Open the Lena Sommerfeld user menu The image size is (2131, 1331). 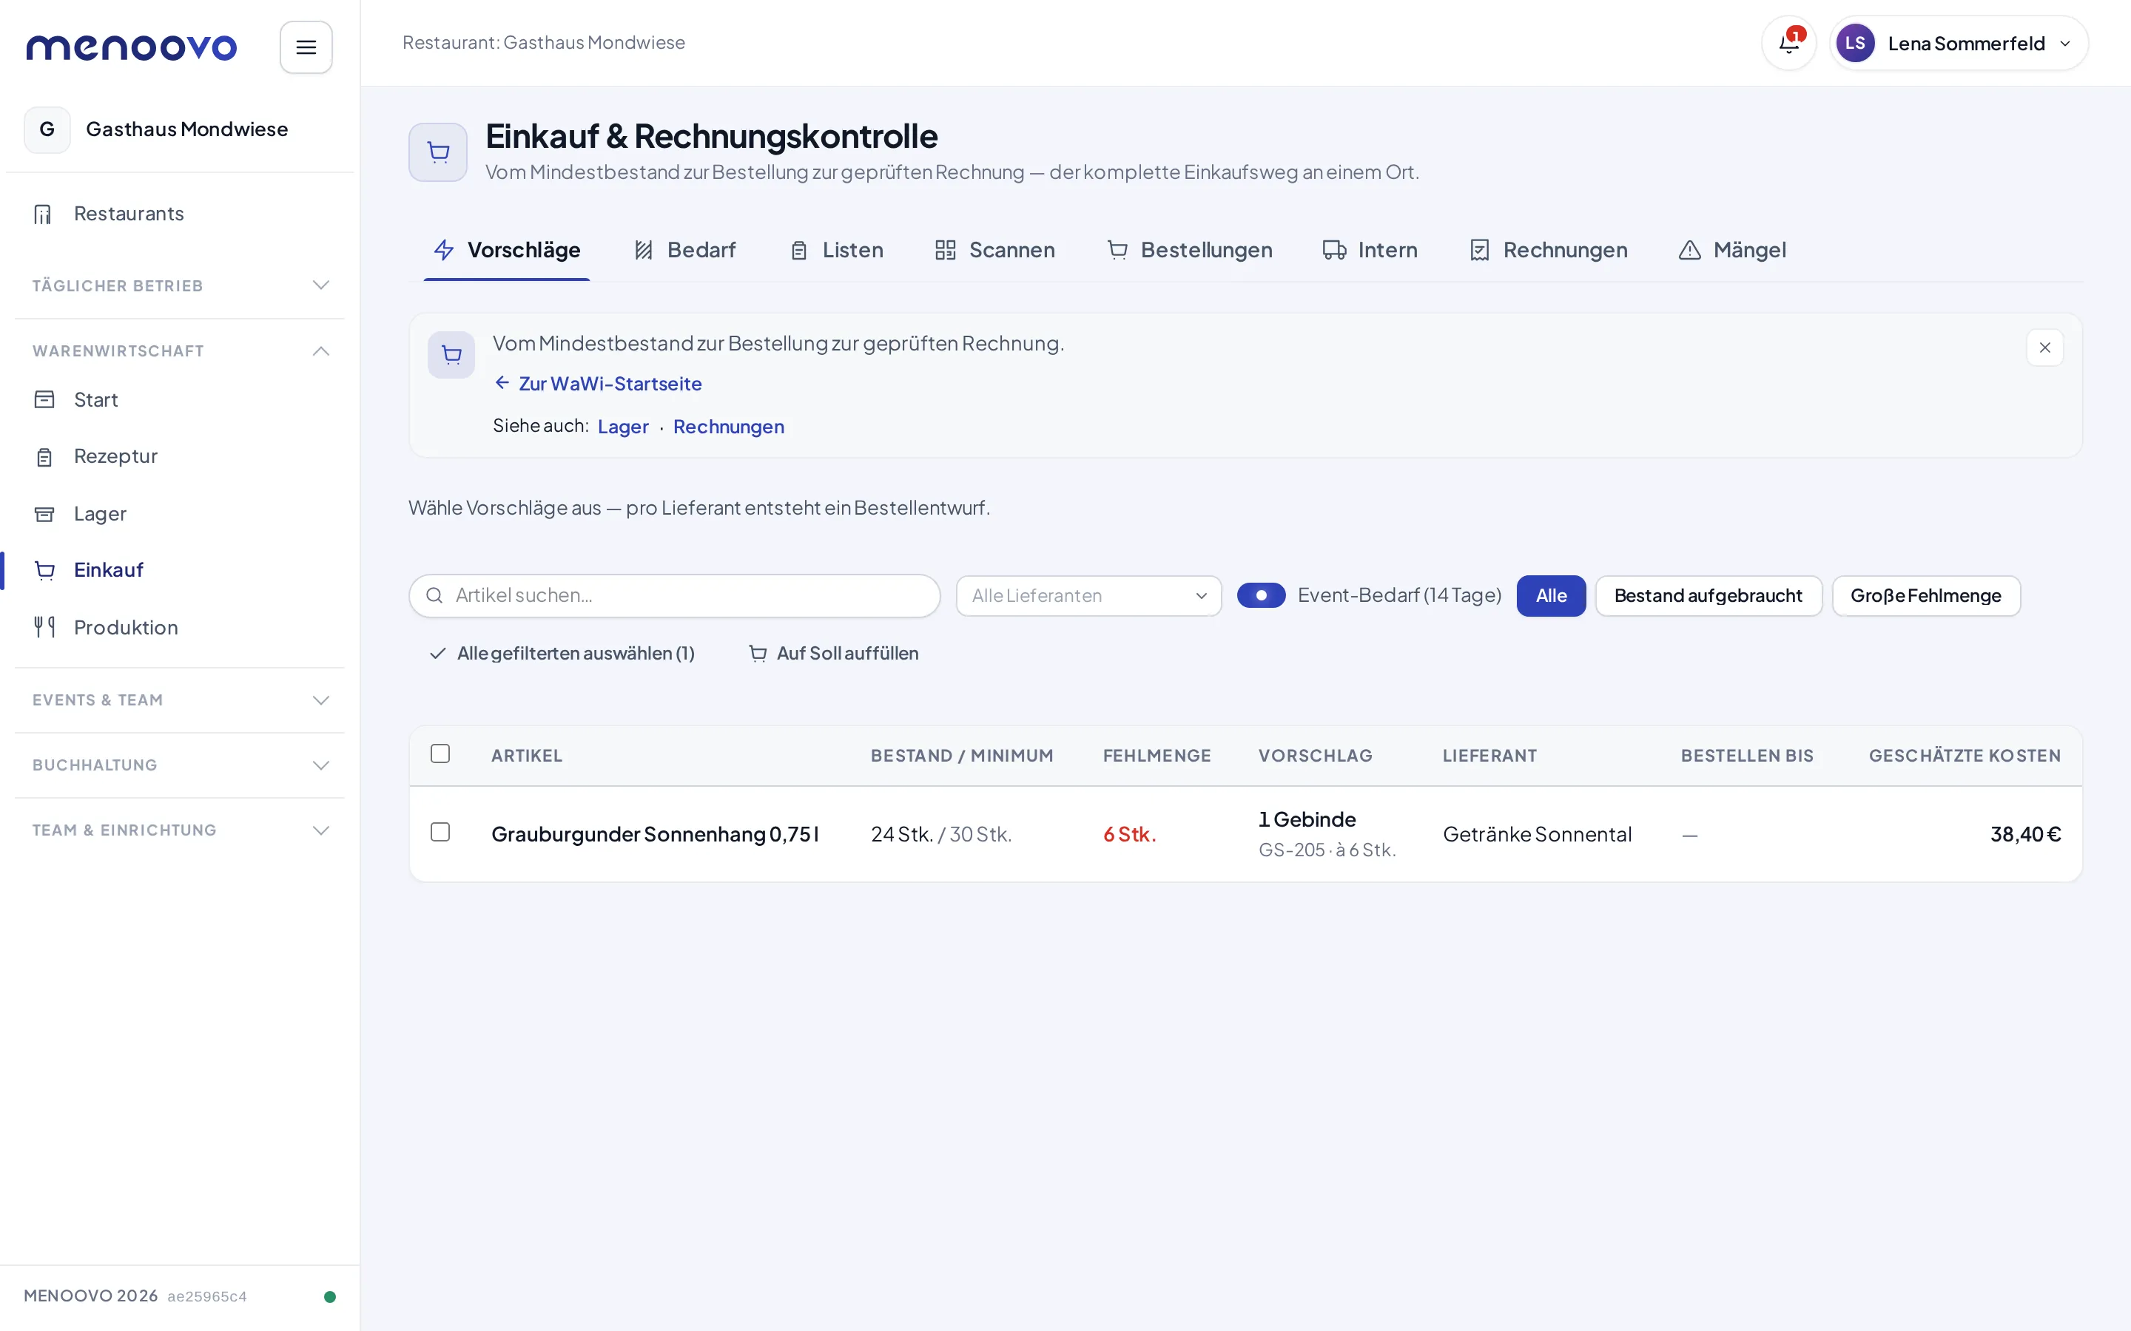[1959, 43]
